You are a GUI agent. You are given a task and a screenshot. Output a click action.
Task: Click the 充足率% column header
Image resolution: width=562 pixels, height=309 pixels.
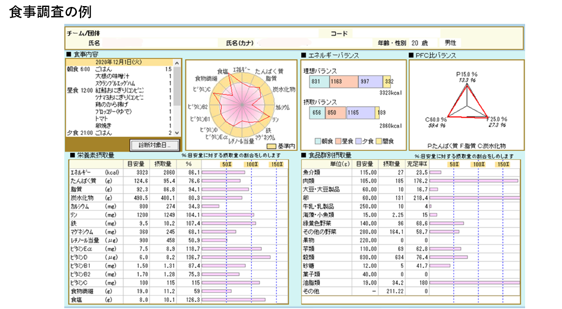pos(417,164)
